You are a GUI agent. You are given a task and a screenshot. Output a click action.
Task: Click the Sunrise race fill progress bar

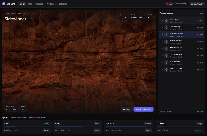[x=129, y=127]
